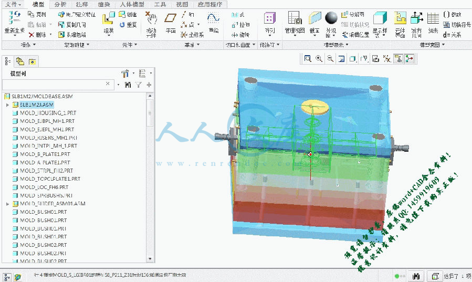Expand the 操作 (Operations) group
The image size is (472, 282).
coord(28,45)
